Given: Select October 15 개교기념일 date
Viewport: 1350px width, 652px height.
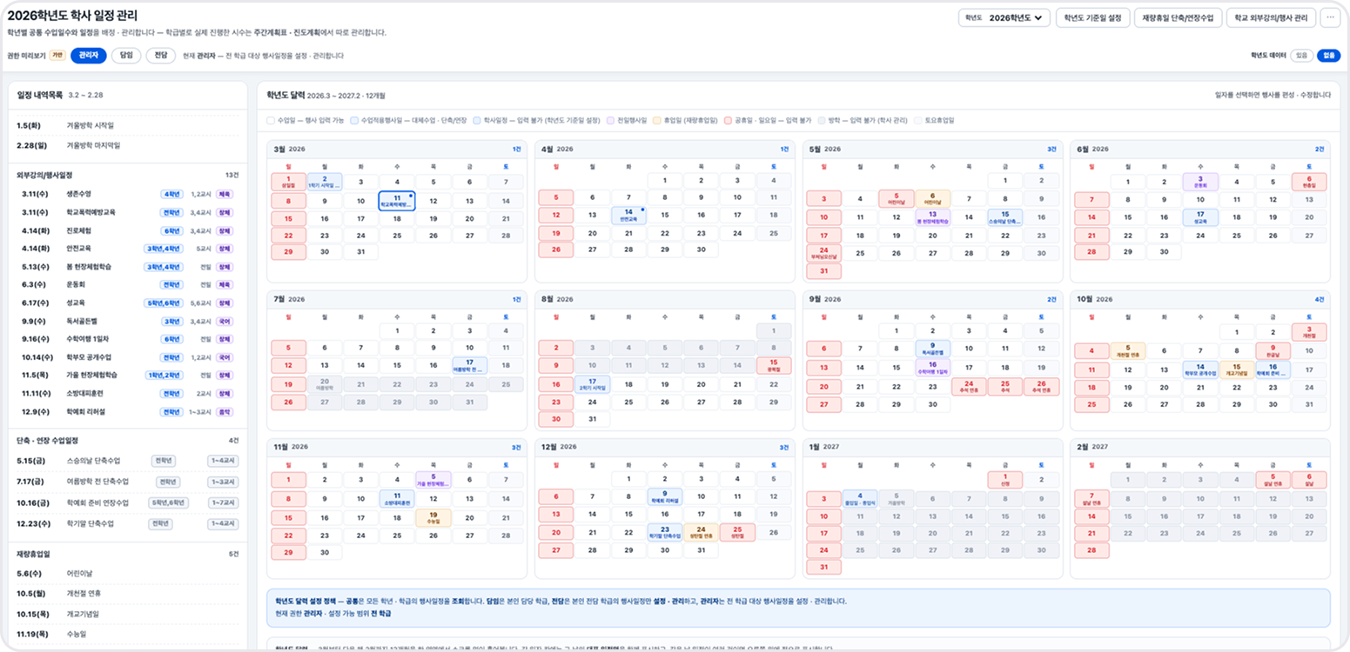Looking at the screenshot, I should click(x=1236, y=370).
